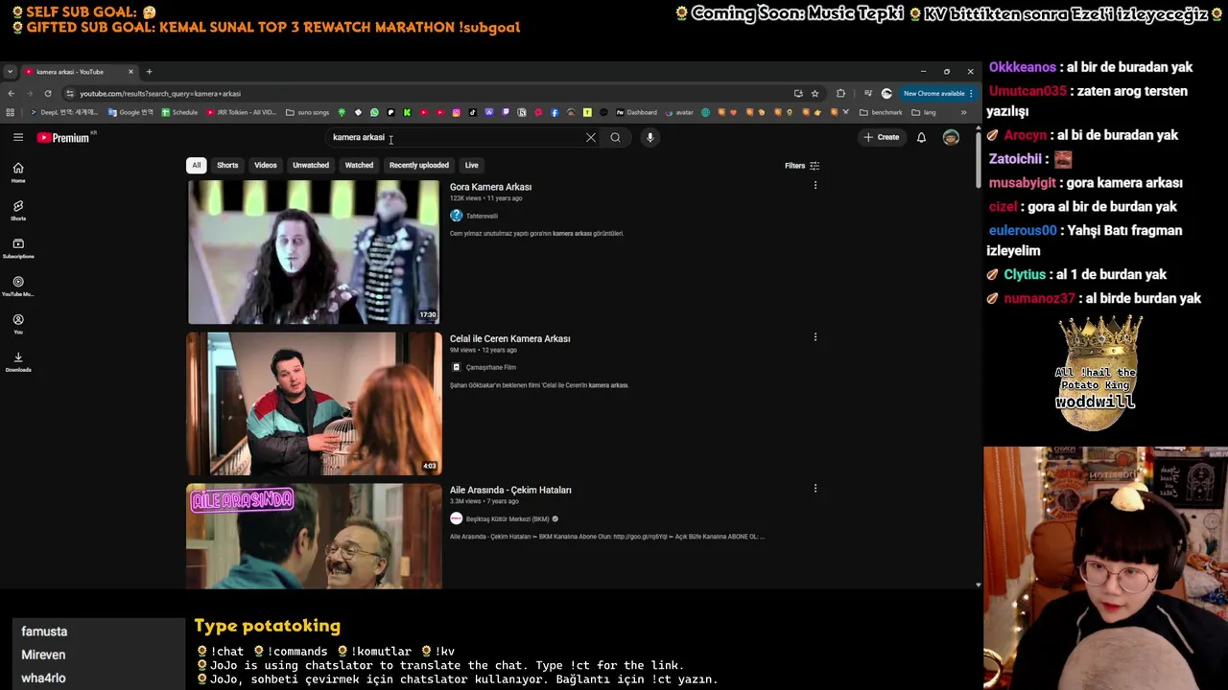The image size is (1228, 690).
Task: Click the browser address bar URL
Action: [160, 94]
